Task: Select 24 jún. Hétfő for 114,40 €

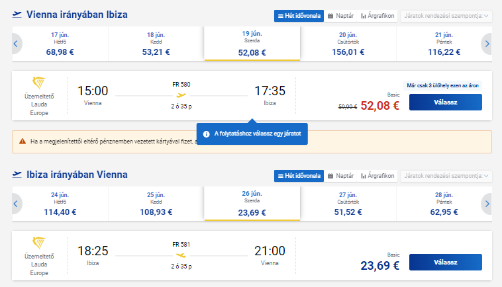Action: pos(60,204)
